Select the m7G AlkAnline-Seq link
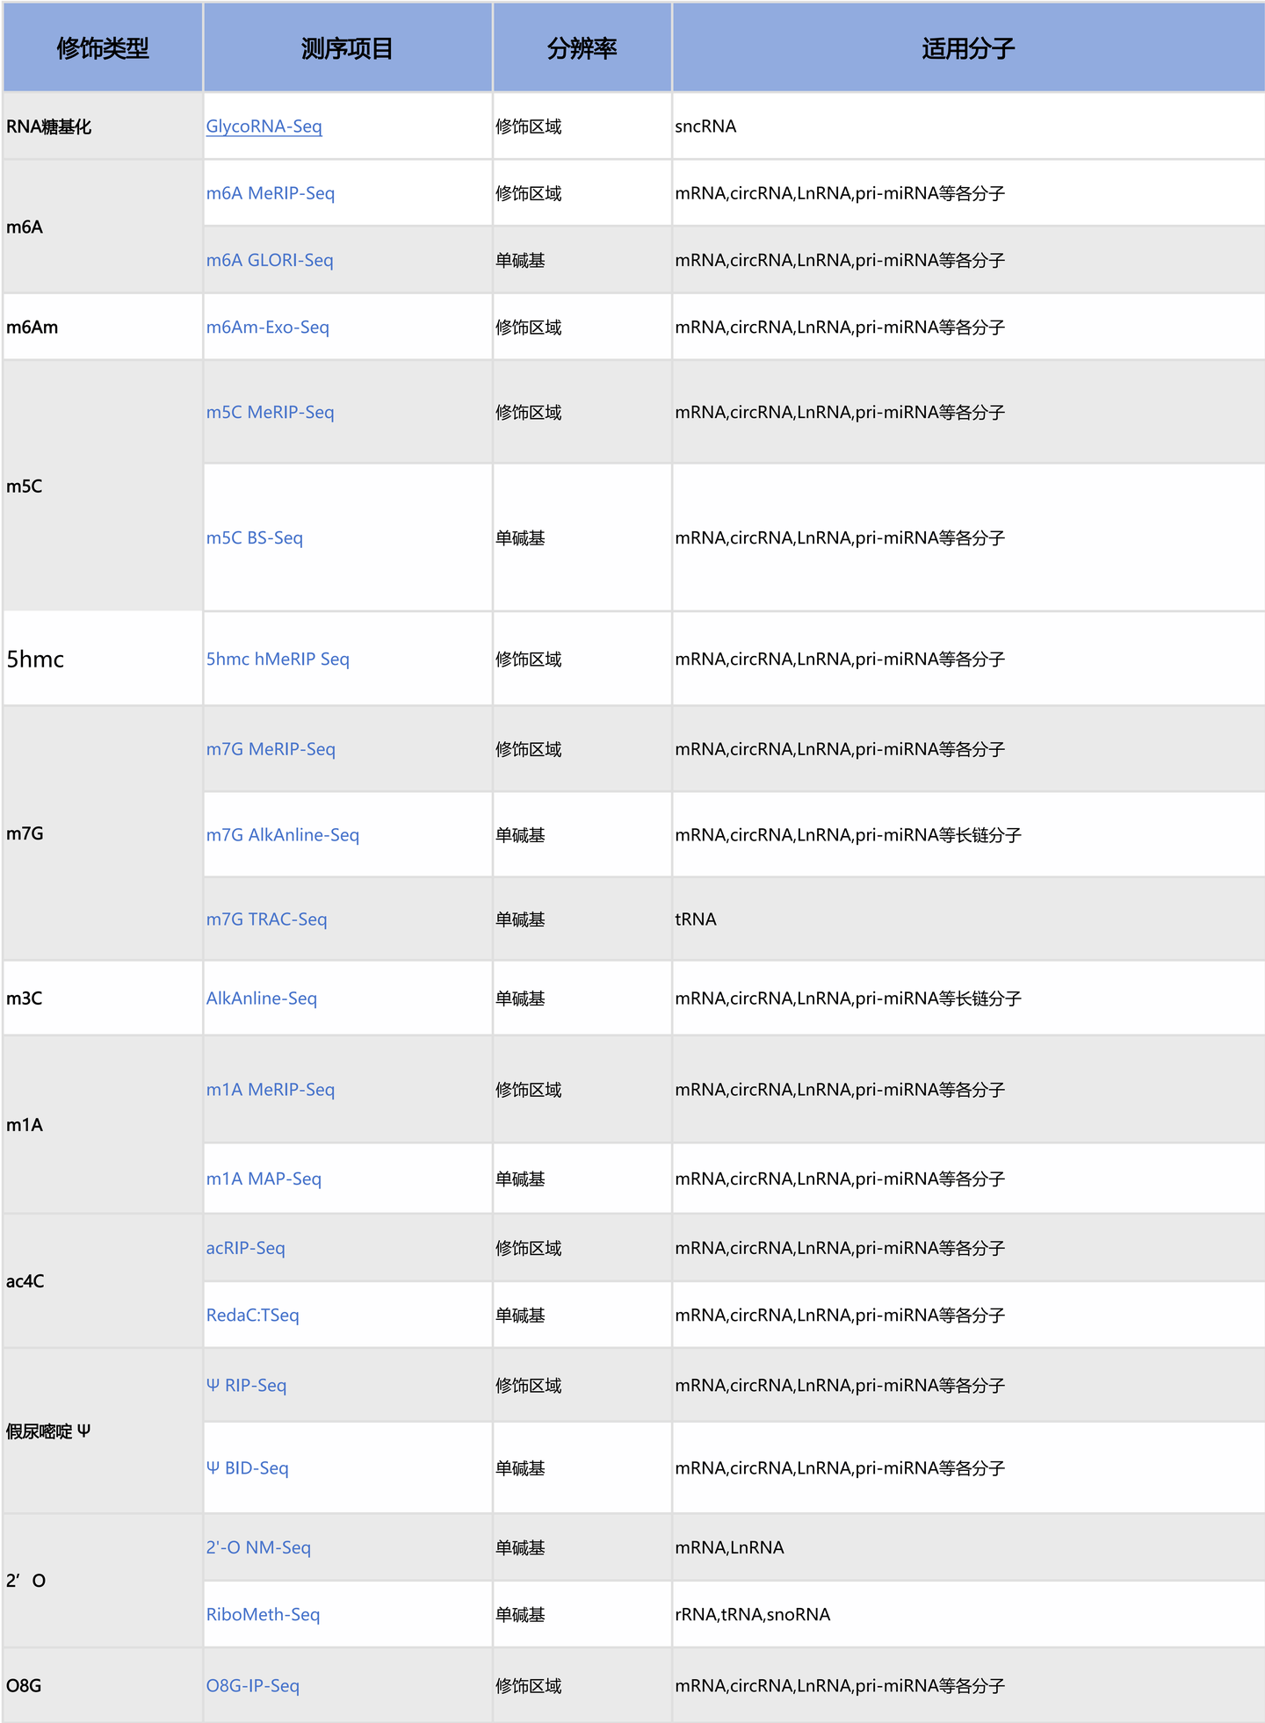Screen dimensions: 1265x1723 282,835
